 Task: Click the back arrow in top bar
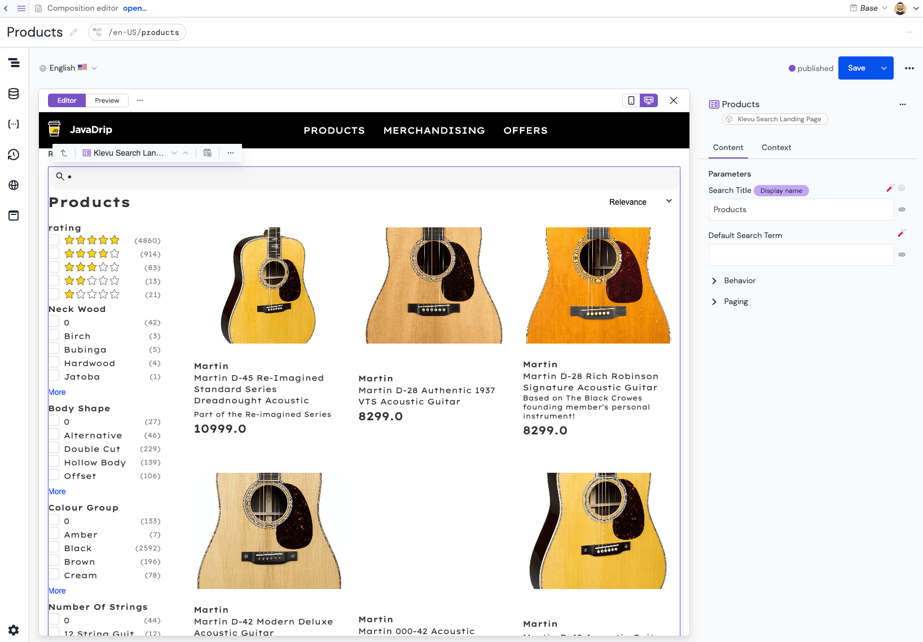(6, 8)
